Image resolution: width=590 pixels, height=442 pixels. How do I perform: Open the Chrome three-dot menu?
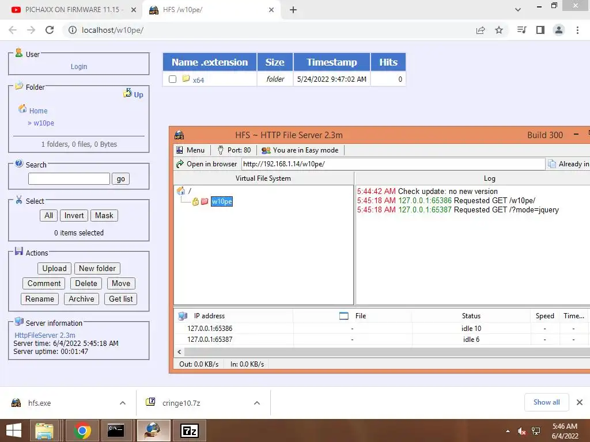click(x=577, y=30)
